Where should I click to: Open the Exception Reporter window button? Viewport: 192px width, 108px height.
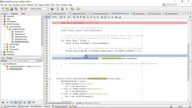tap(60, 106)
